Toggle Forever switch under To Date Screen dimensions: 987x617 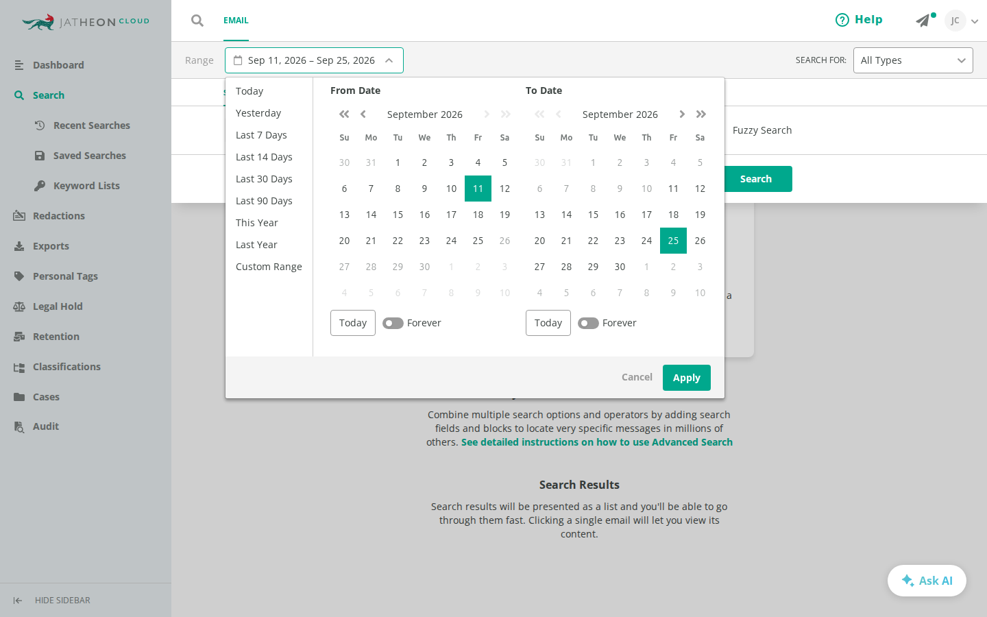588,323
